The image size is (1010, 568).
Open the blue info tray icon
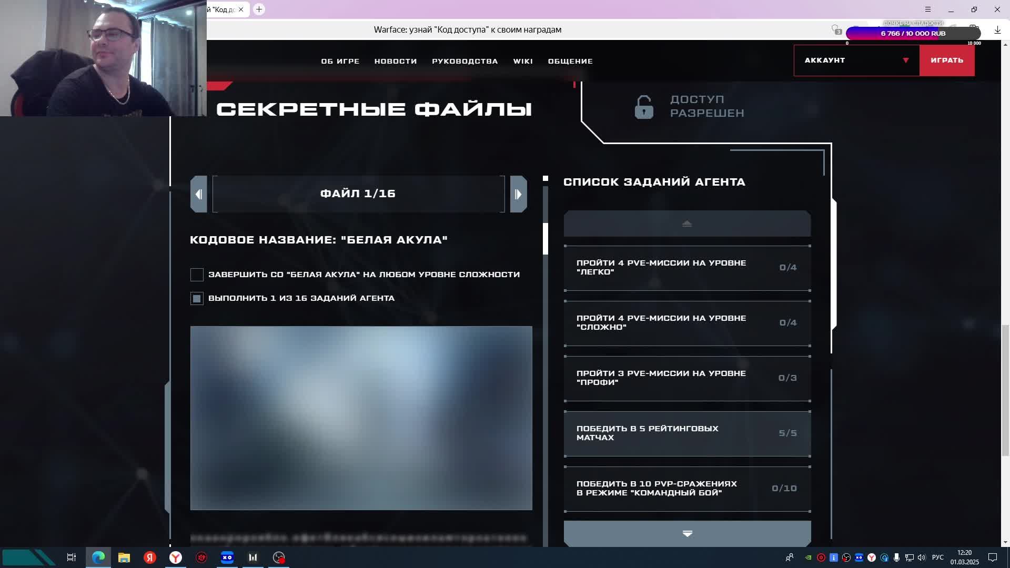[x=834, y=557]
